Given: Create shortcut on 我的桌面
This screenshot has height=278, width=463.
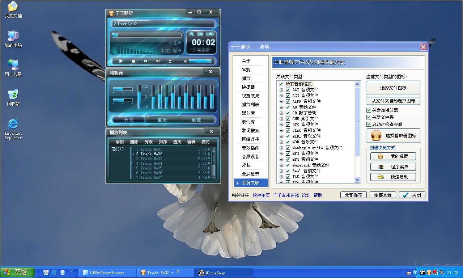Looking at the screenshot, I should click(393, 156).
